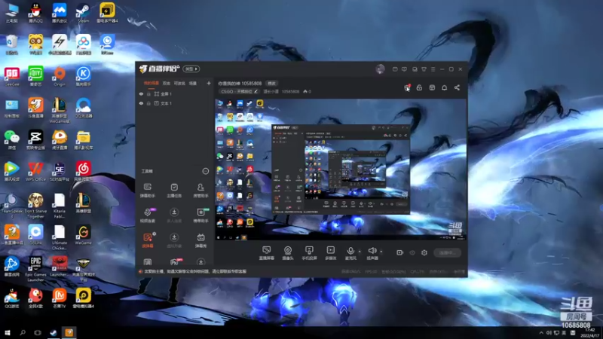Click the mode pill button beside the 直播伴侣 logo
The image size is (603, 339).
[191, 69]
